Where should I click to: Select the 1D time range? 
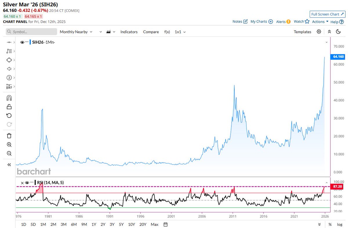click(24, 224)
